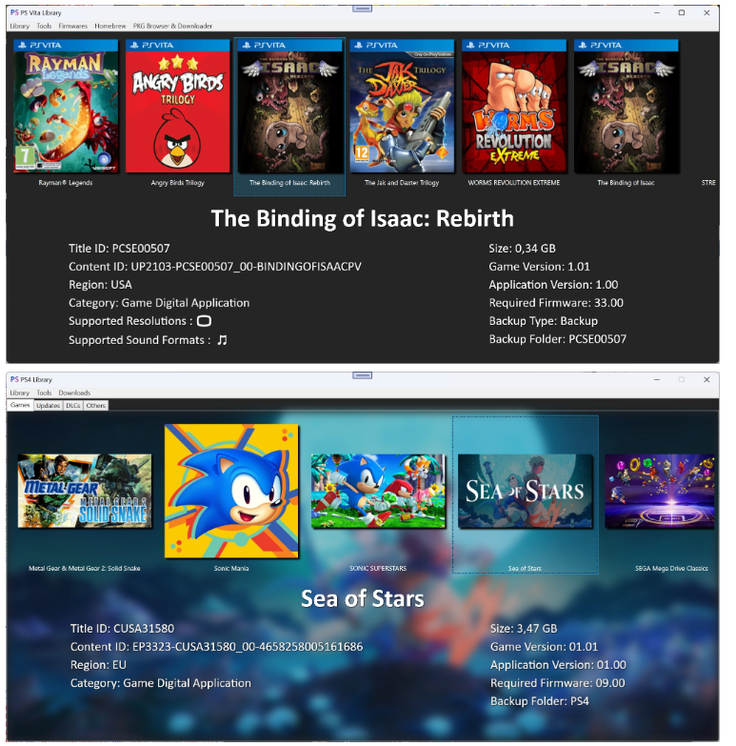Select the Sonic Mania cover art
Viewport: 736px width, 746px height.
231,491
